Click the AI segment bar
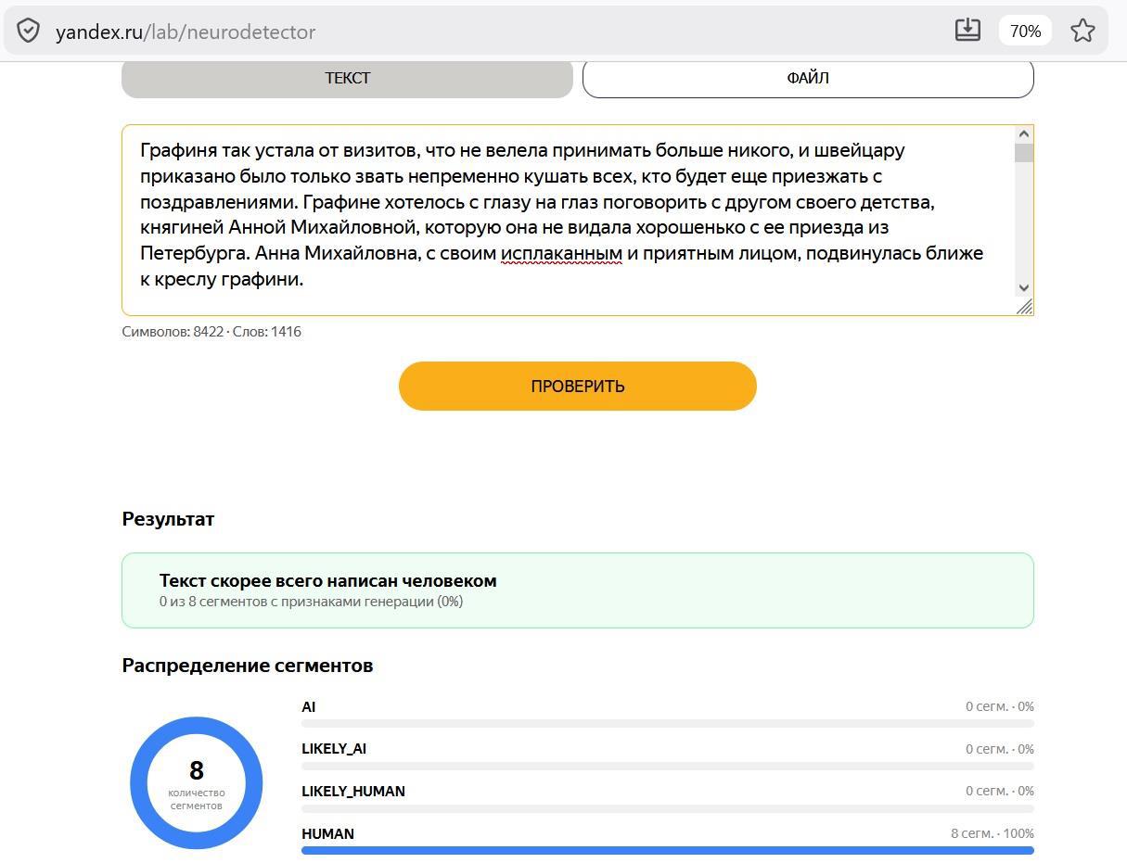This screenshot has width=1127, height=863. [668, 723]
